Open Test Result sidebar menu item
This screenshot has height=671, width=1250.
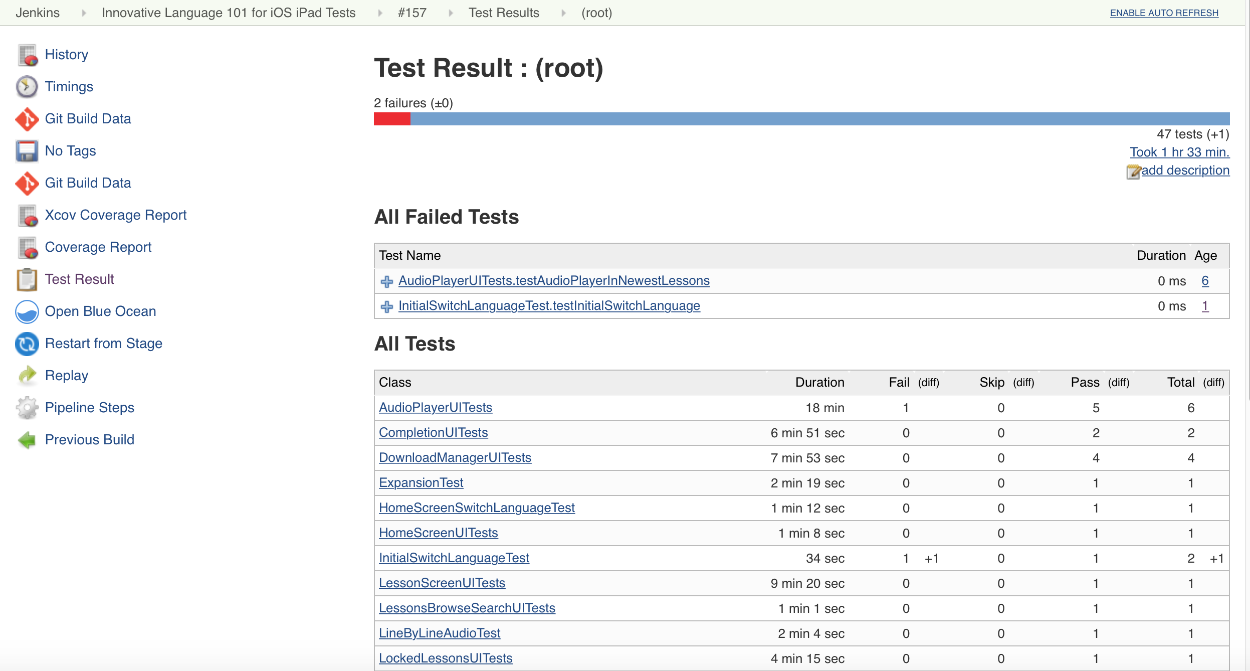(x=79, y=279)
